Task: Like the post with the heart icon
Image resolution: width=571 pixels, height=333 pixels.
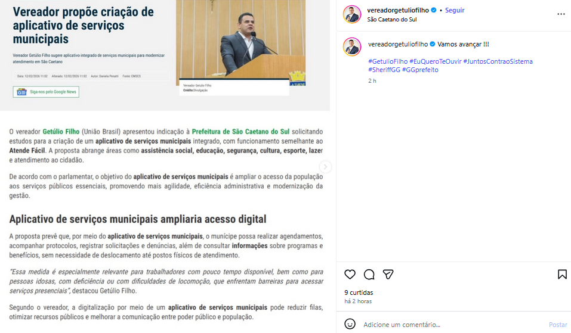Action: pos(350,275)
